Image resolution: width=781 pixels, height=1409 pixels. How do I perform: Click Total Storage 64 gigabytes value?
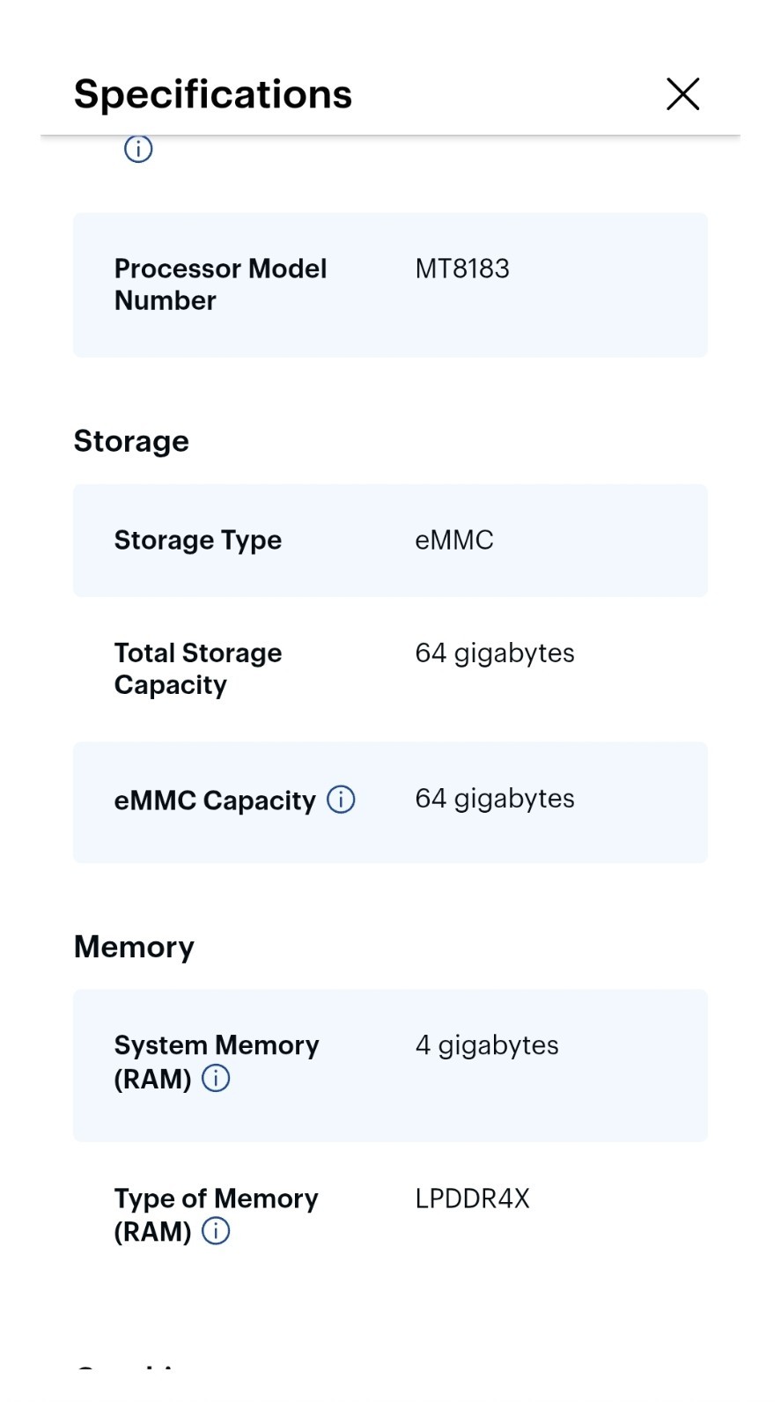(x=495, y=653)
